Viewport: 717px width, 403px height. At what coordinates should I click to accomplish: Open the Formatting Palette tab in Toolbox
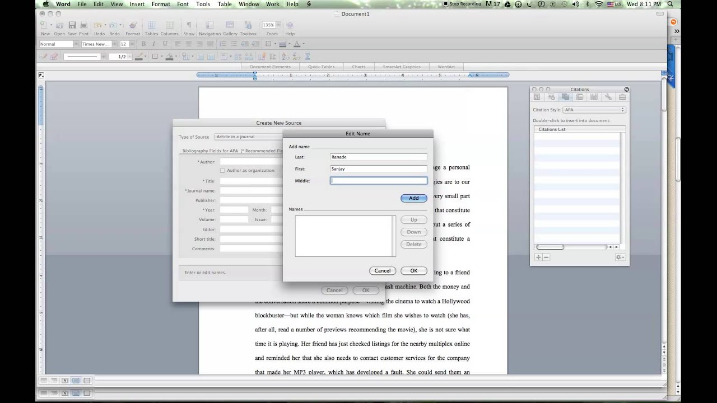coord(537,97)
